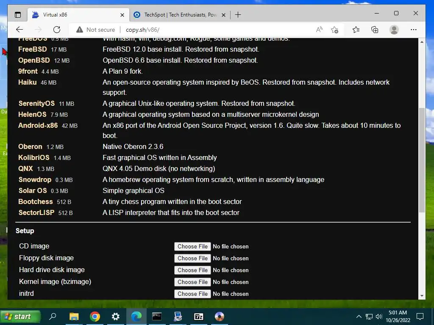Open the Solar OS link

pos(33,191)
